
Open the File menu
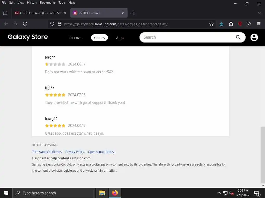pos(4,3)
